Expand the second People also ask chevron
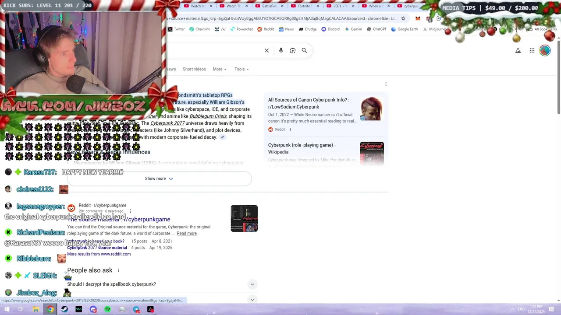 (252, 300)
